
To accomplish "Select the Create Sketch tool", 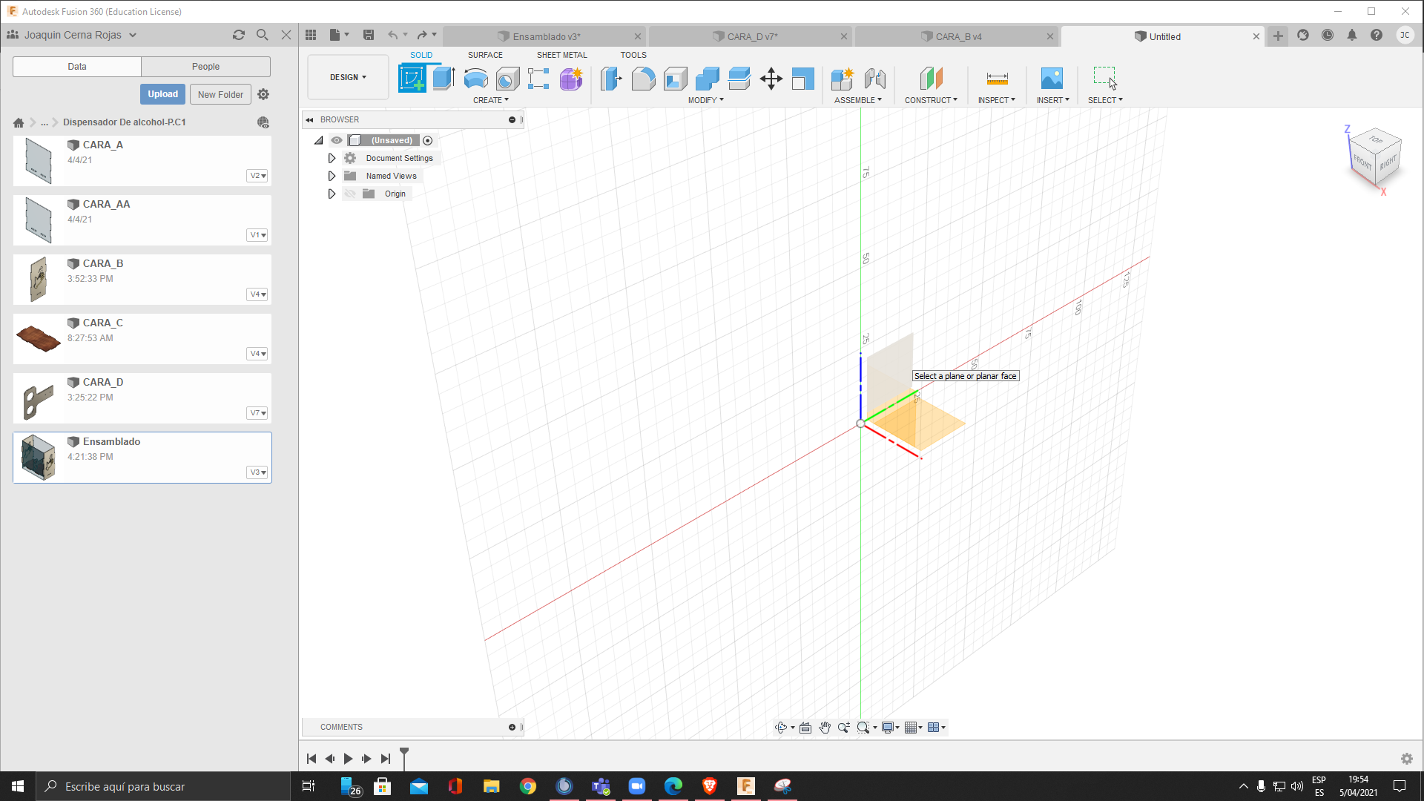I will point(412,78).
